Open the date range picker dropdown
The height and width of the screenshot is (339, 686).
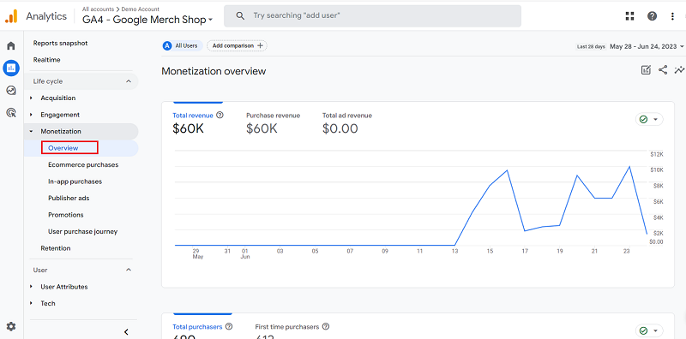click(x=647, y=46)
